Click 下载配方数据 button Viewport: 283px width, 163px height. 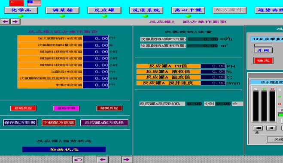click(x=59, y=122)
